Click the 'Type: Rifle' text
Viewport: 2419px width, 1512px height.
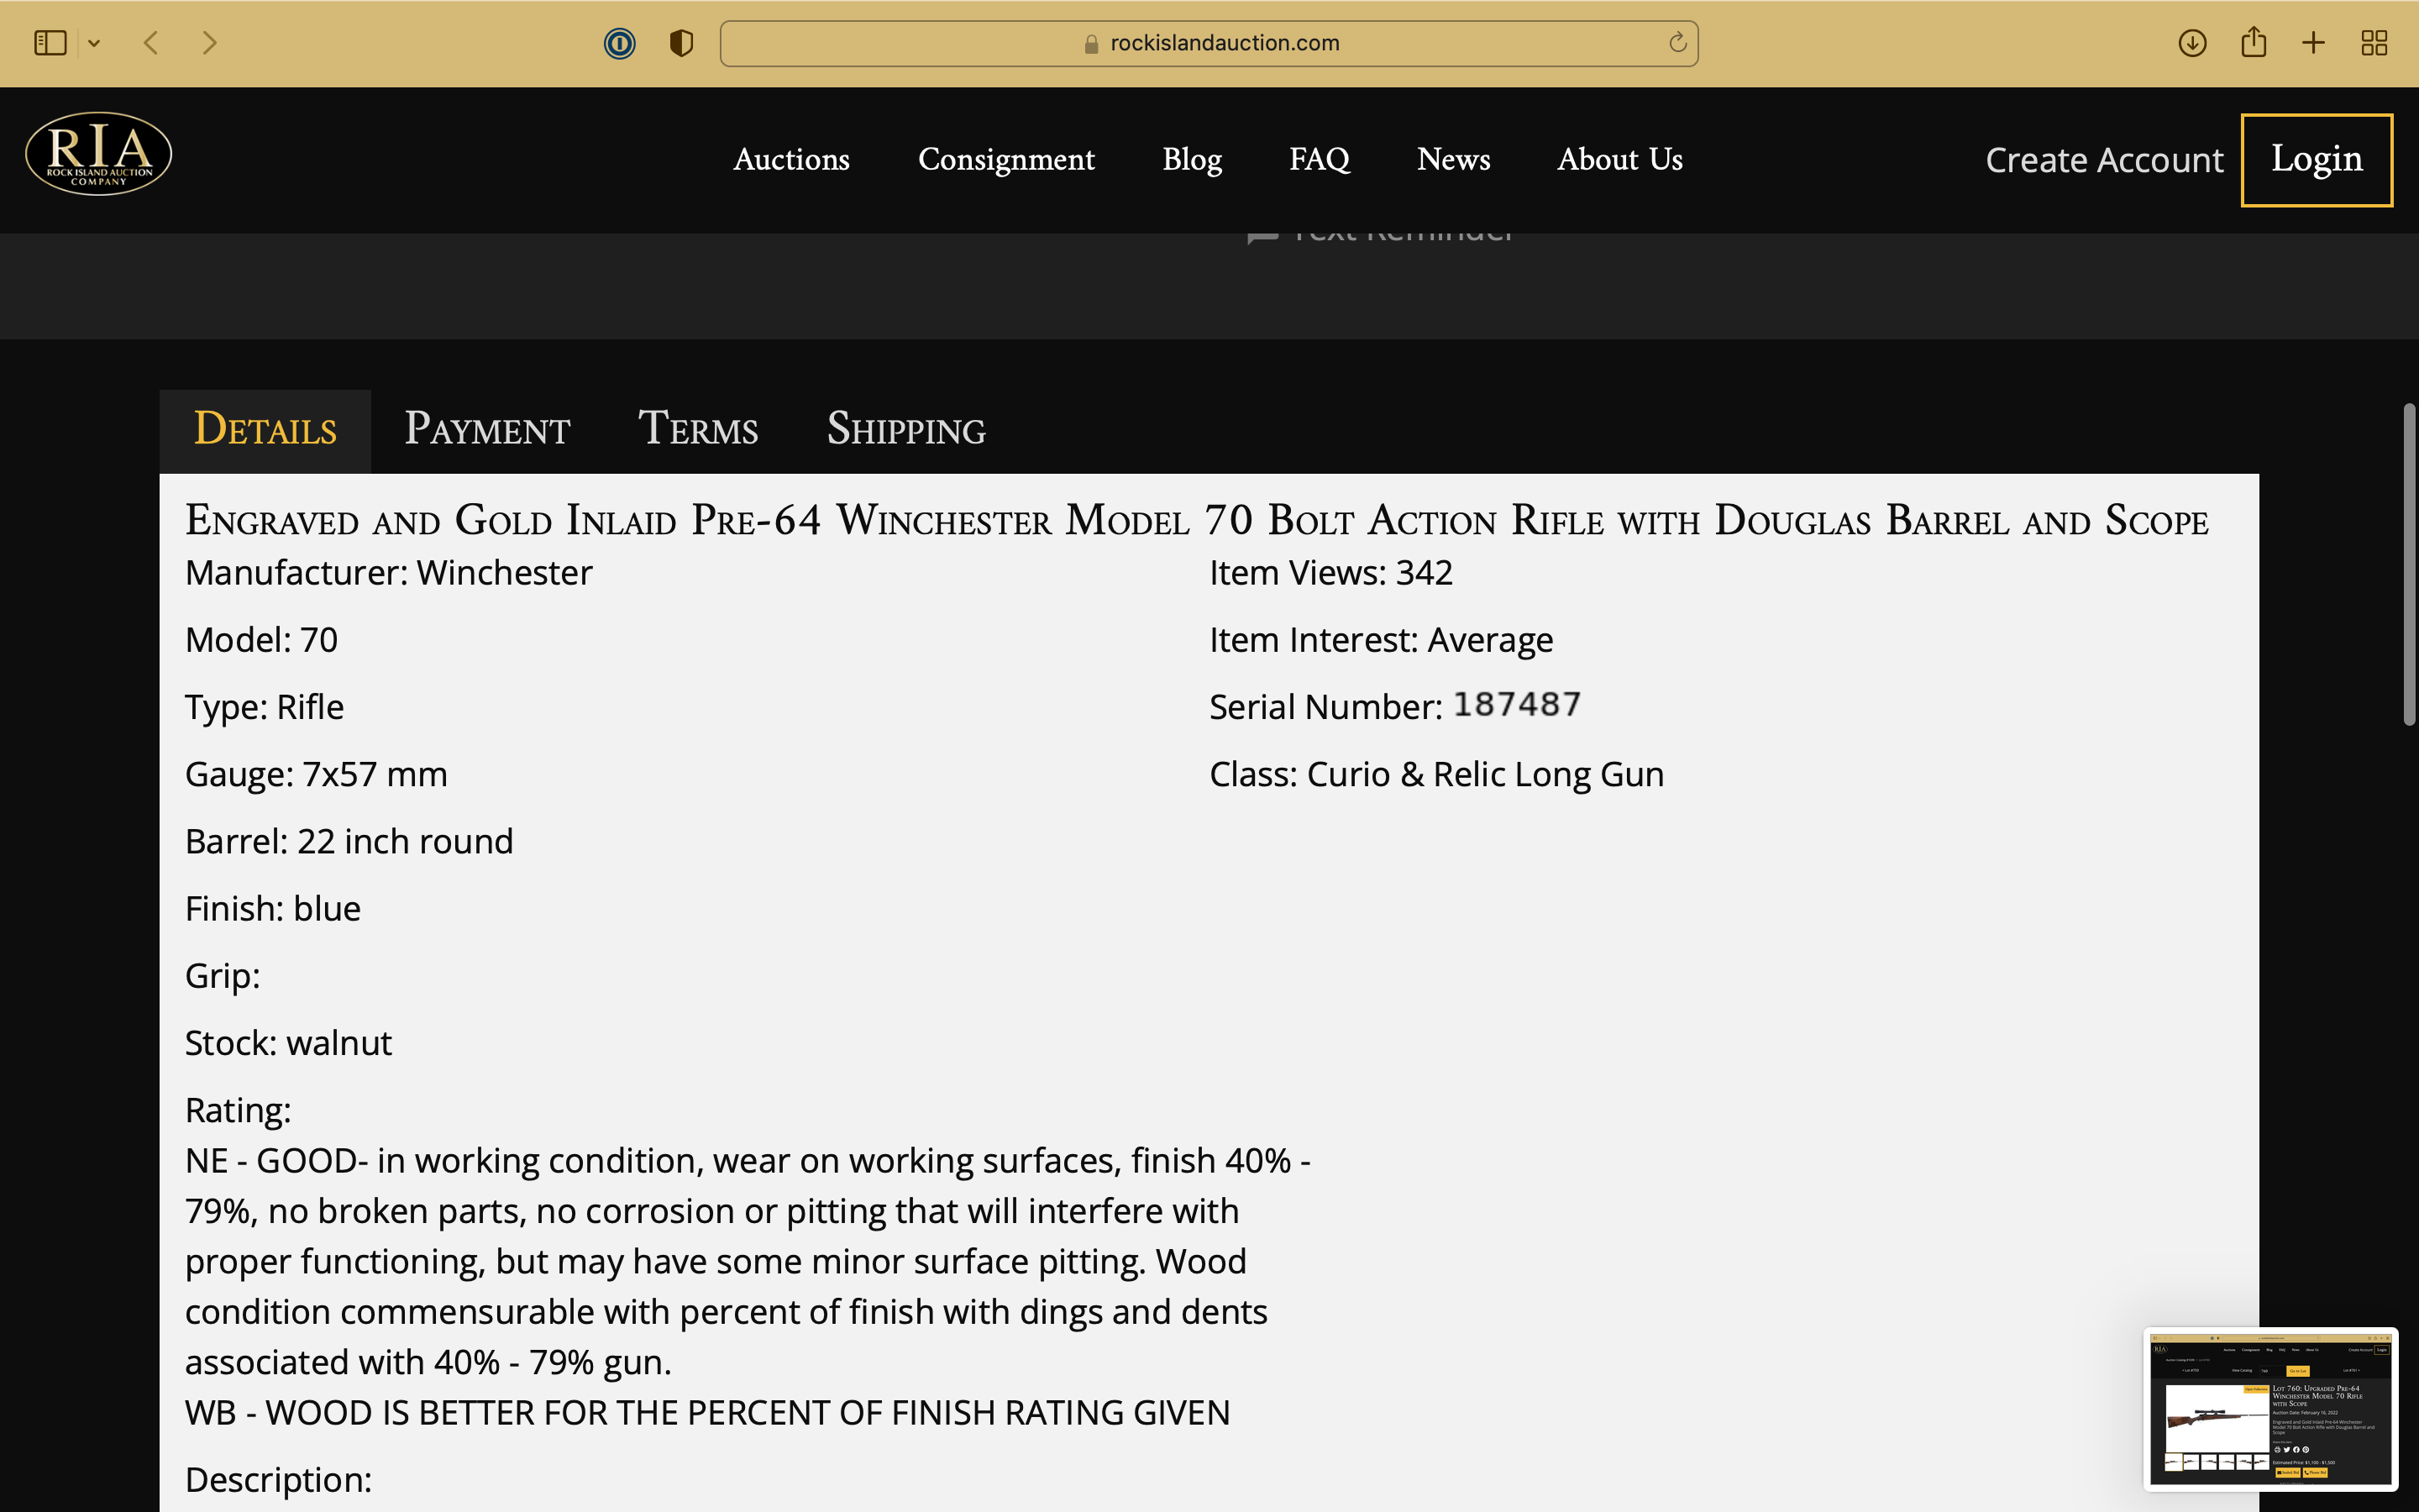pos(264,707)
